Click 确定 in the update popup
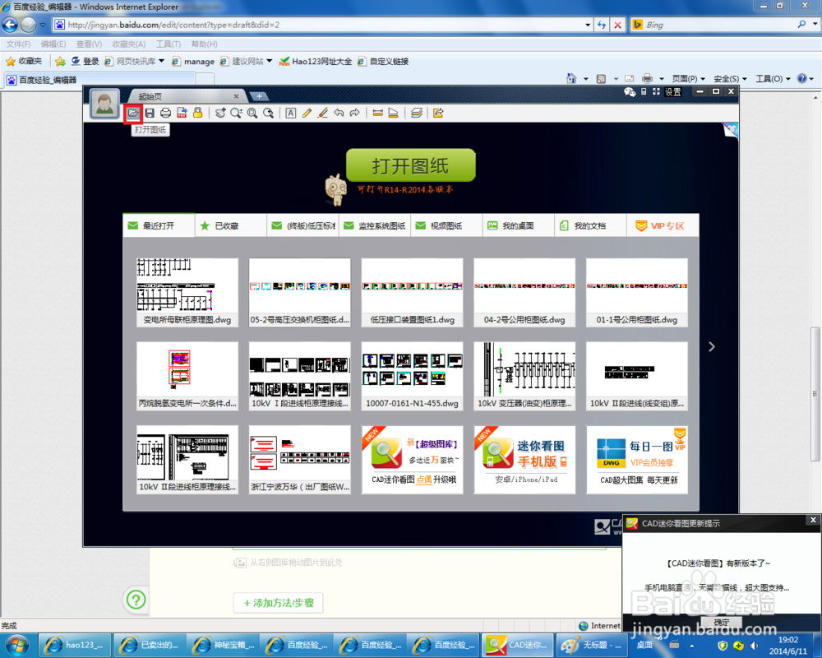 click(722, 622)
